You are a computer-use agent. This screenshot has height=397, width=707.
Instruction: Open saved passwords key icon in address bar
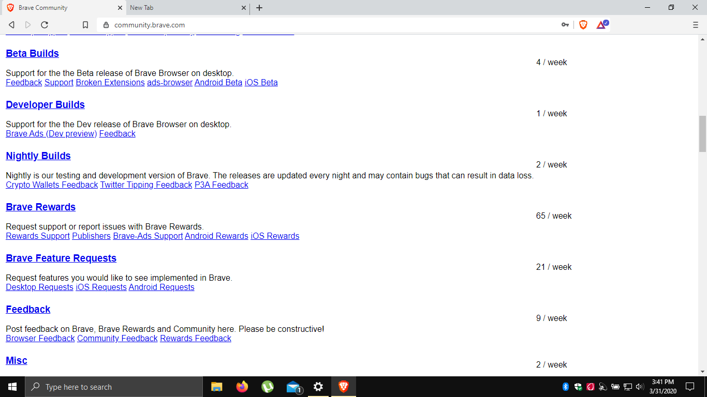coord(565,25)
